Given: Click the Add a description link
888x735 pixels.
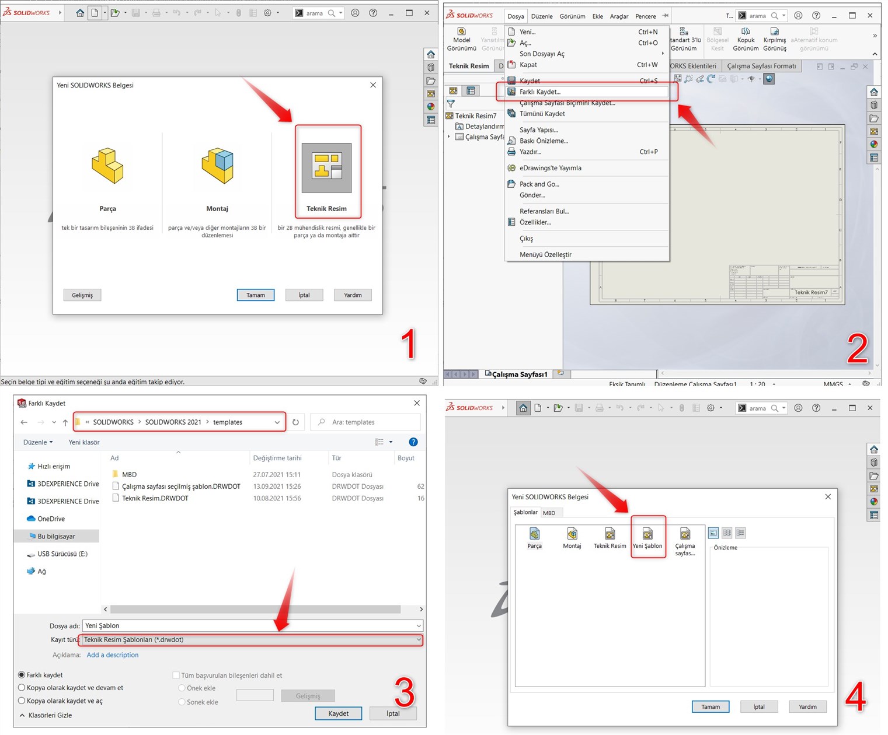Looking at the screenshot, I should click(x=113, y=655).
